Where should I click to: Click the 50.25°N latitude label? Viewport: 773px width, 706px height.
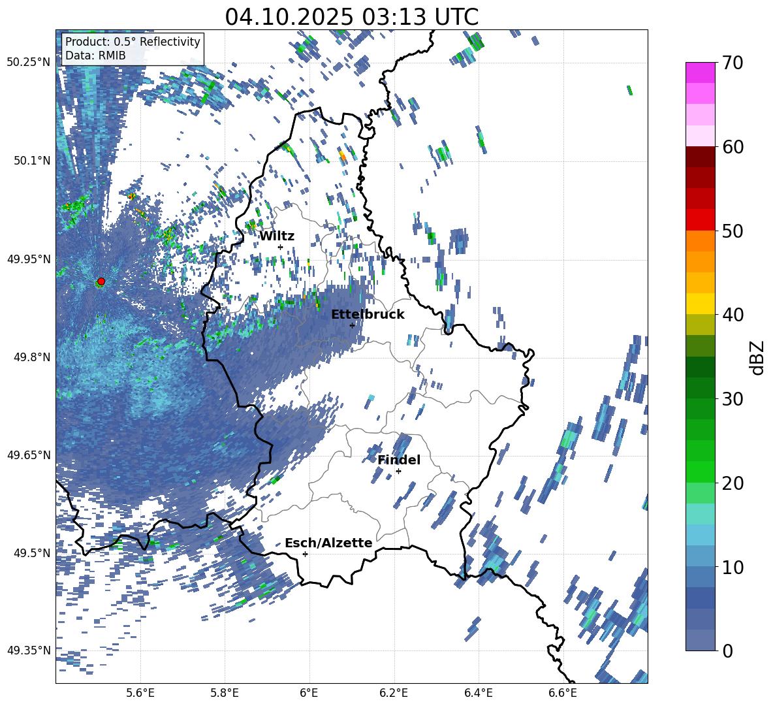(x=29, y=63)
